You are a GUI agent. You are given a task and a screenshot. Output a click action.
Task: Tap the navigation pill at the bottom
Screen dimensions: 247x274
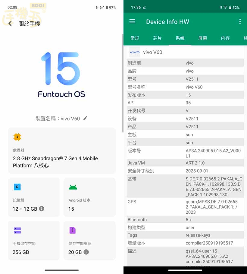point(61,269)
